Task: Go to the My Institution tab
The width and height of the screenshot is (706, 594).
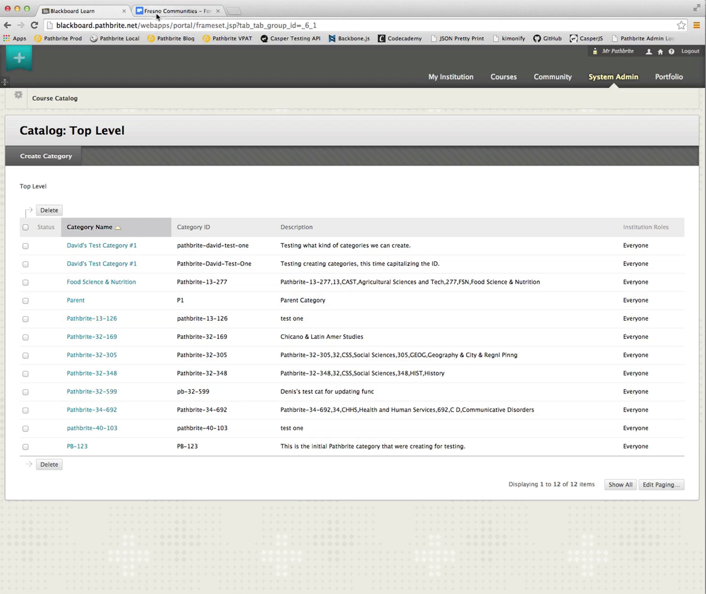Action: click(451, 77)
